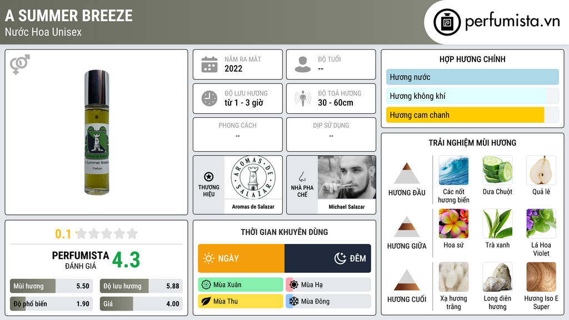This screenshot has width=569, height=320.
Task: Click the Hương cam chanh accord bar
Action: pyautogui.click(x=472, y=114)
